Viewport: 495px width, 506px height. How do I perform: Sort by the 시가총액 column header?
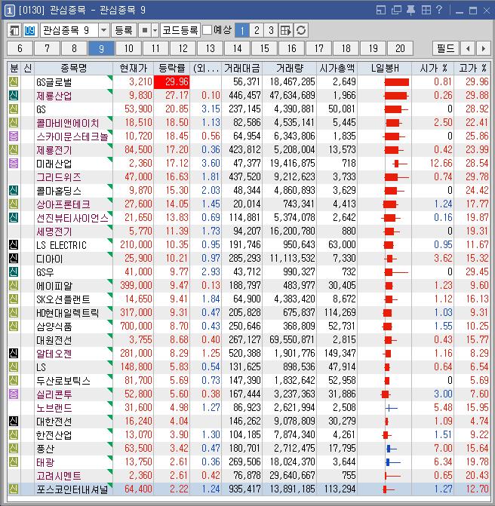(337, 68)
